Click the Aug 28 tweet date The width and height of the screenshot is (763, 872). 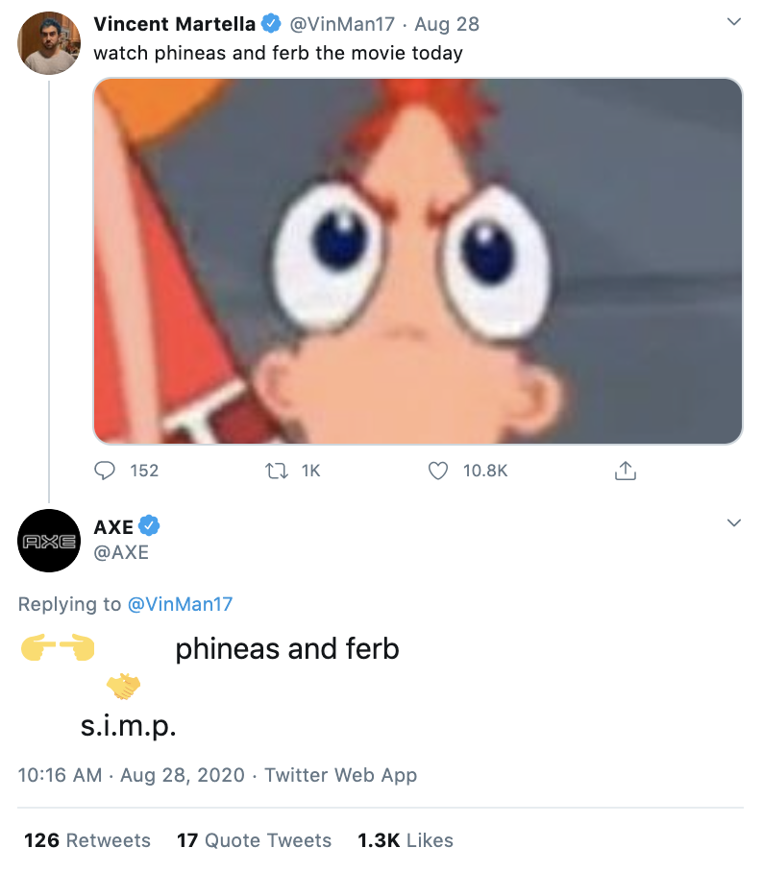(447, 24)
